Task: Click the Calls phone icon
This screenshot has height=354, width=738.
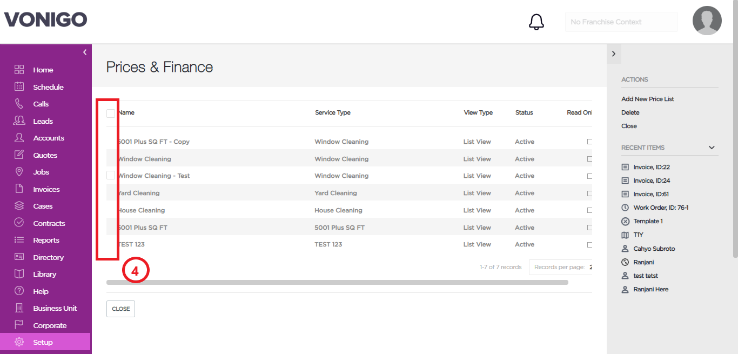Action: 19,104
